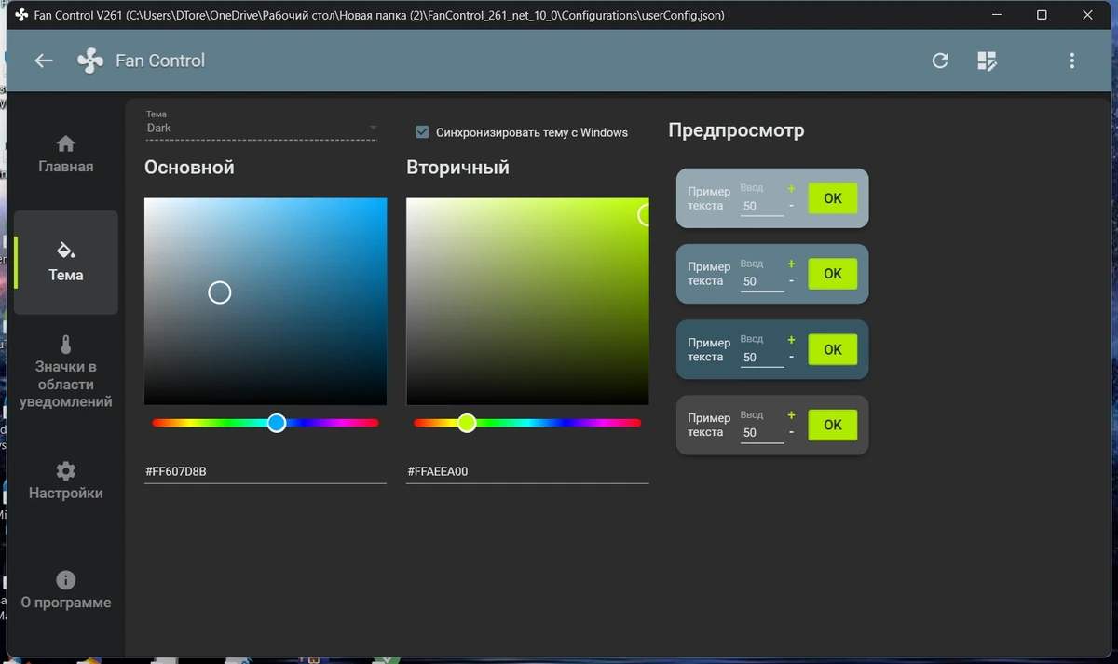Click the Основной hue slider handle
Viewport: 1118px width, 664px height.
pos(277,423)
